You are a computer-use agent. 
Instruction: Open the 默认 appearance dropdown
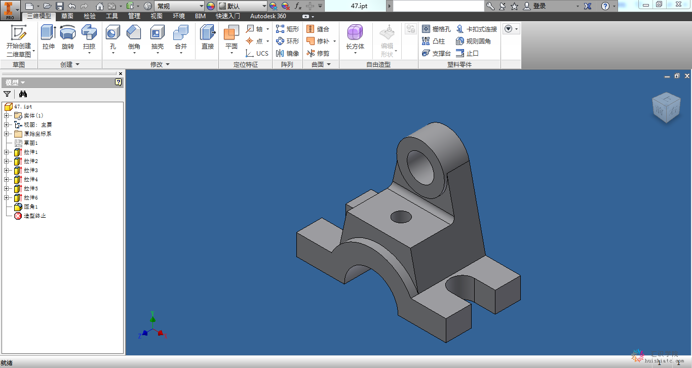(242, 6)
